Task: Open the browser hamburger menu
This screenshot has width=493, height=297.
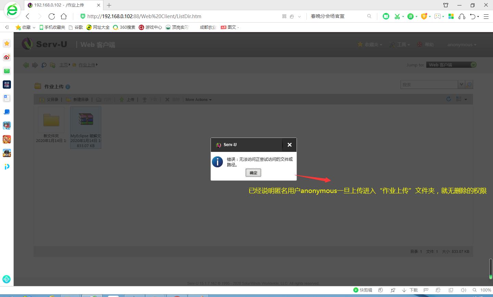Action: [x=486, y=16]
